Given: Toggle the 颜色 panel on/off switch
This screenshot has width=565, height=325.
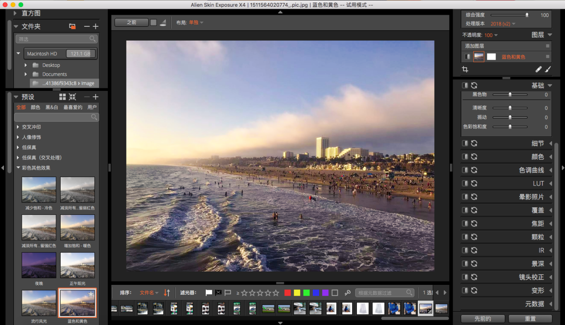Looking at the screenshot, I should coord(465,156).
